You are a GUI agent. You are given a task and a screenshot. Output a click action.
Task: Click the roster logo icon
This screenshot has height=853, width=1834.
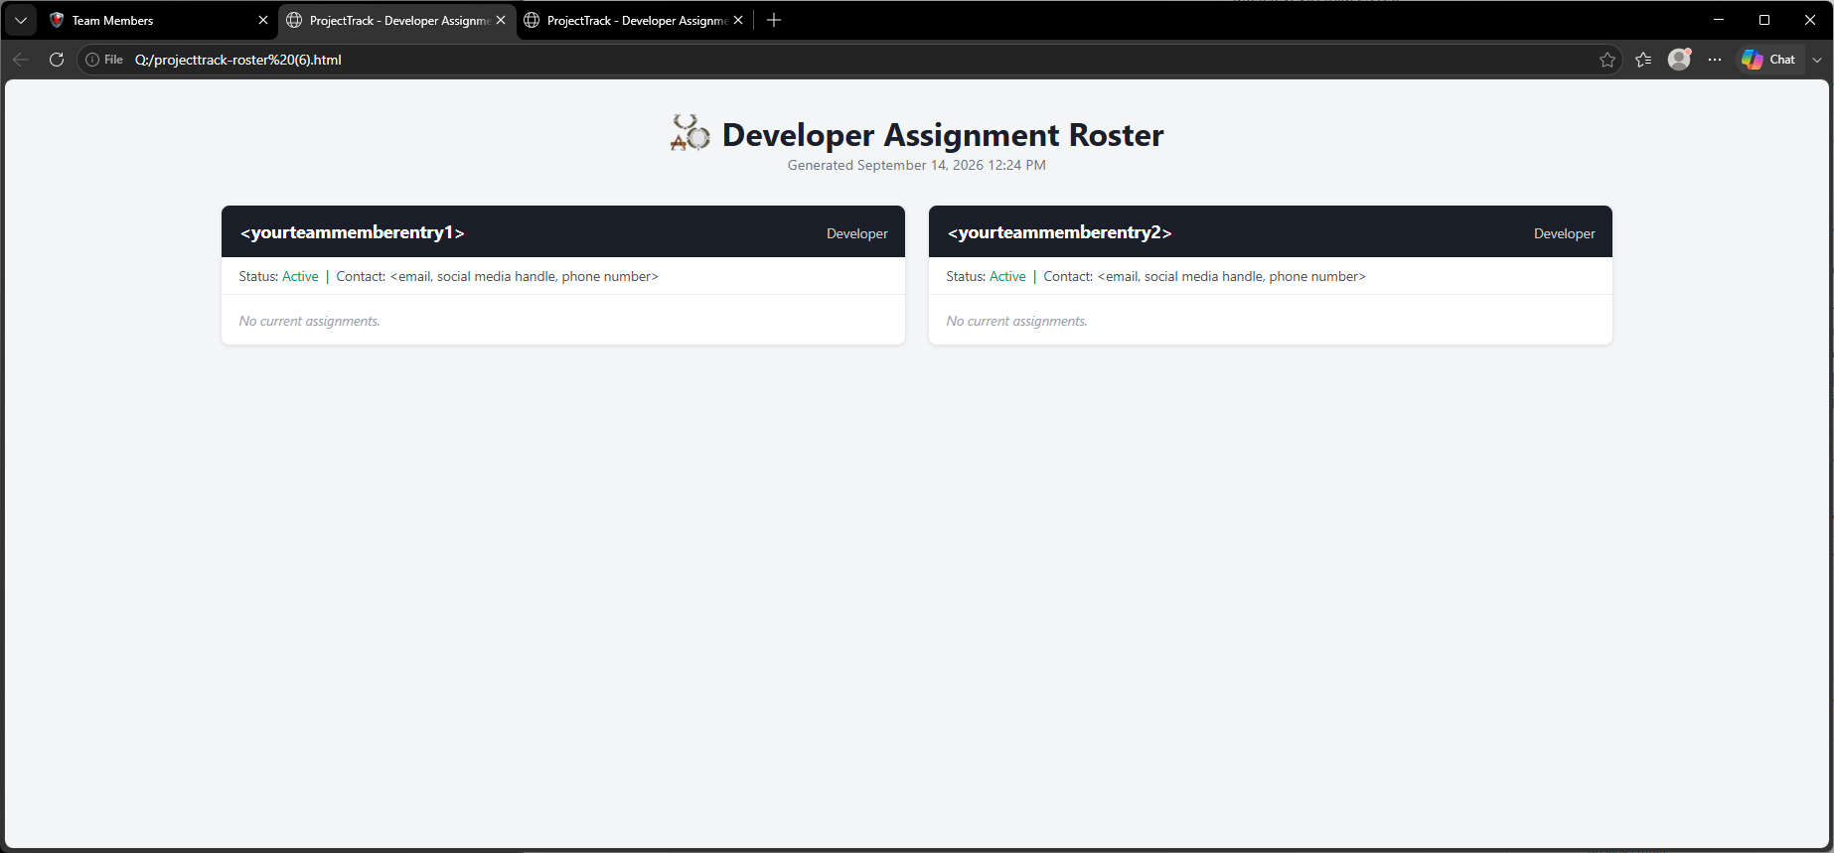pos(690,133)
